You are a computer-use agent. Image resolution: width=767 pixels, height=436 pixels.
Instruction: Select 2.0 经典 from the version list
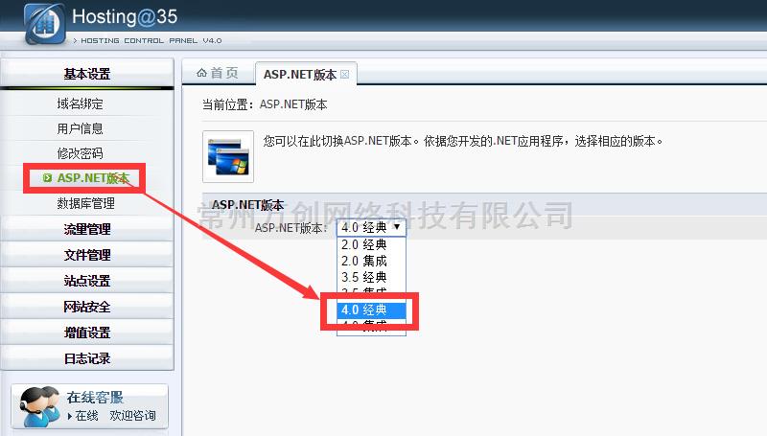[x=365, y=244]
